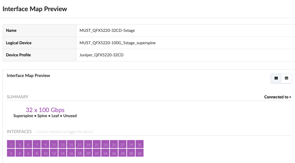Select interface port 31

coord(139,145)
